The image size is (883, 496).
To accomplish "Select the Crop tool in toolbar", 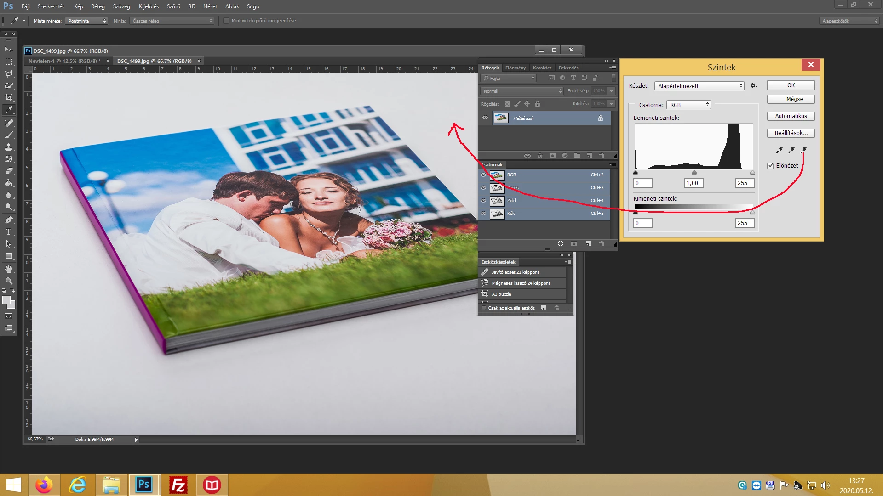I will (x=9, y=98).
